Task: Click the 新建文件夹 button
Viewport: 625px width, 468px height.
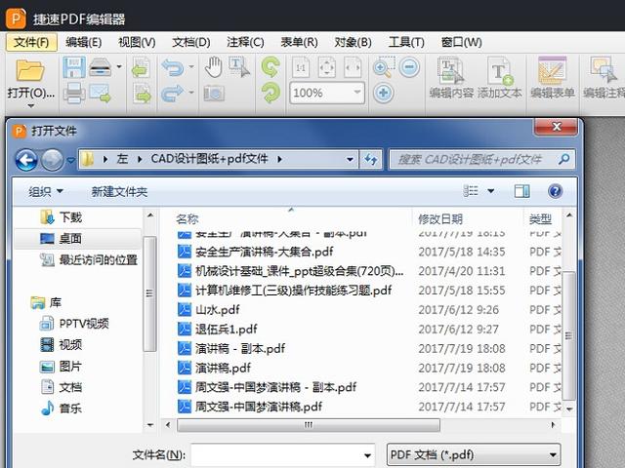Action: 119,192
